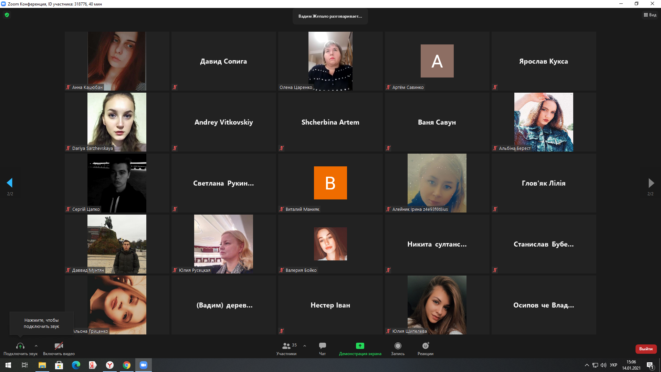Open Google Chrome from the taskbar

127,365
